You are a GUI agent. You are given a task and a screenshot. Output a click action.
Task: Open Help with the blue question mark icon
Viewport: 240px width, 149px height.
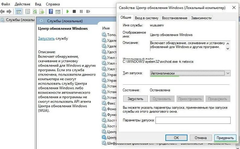51,11
